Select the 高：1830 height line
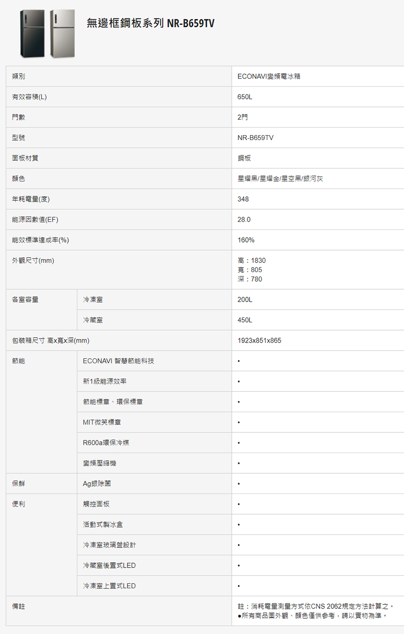The image size is (404, 634). (251, 260)
